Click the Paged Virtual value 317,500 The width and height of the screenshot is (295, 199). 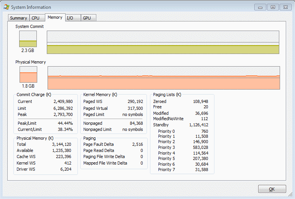click(135, 108)
